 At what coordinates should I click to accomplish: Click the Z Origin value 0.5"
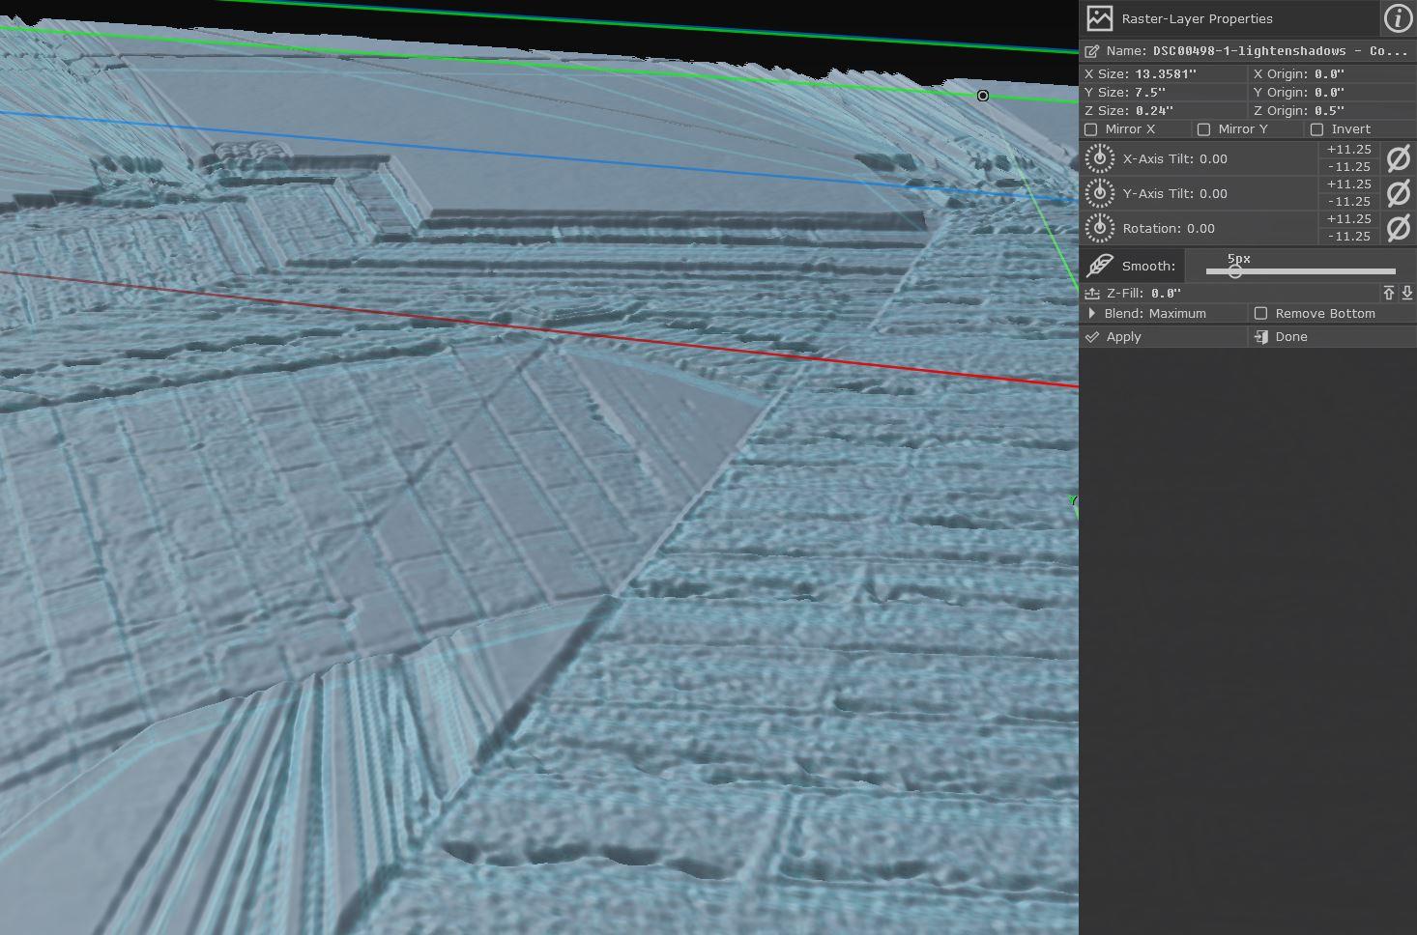pos(1329,111)
